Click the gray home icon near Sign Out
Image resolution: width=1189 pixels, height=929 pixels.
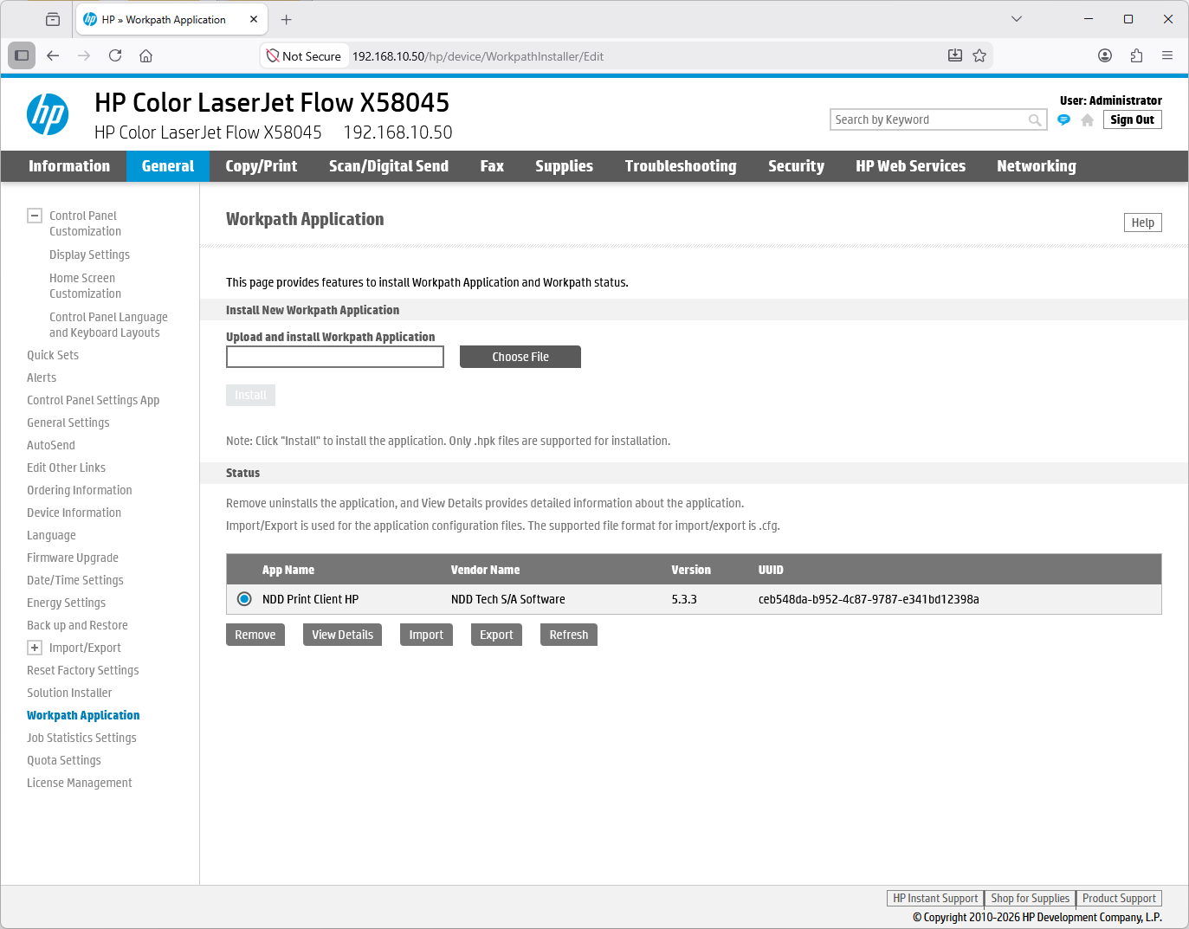[1087, 120]
